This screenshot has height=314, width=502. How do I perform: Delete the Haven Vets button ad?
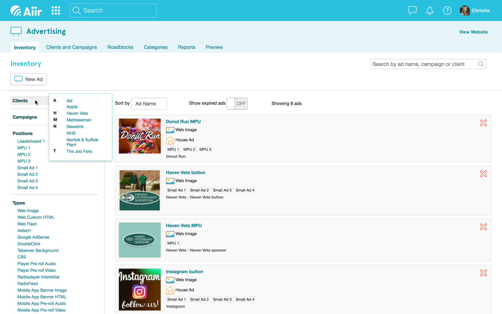tap(484, 174)
